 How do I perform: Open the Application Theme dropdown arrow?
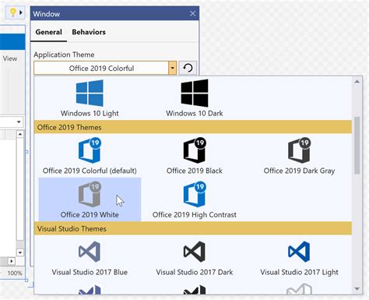tap(172, 68)
